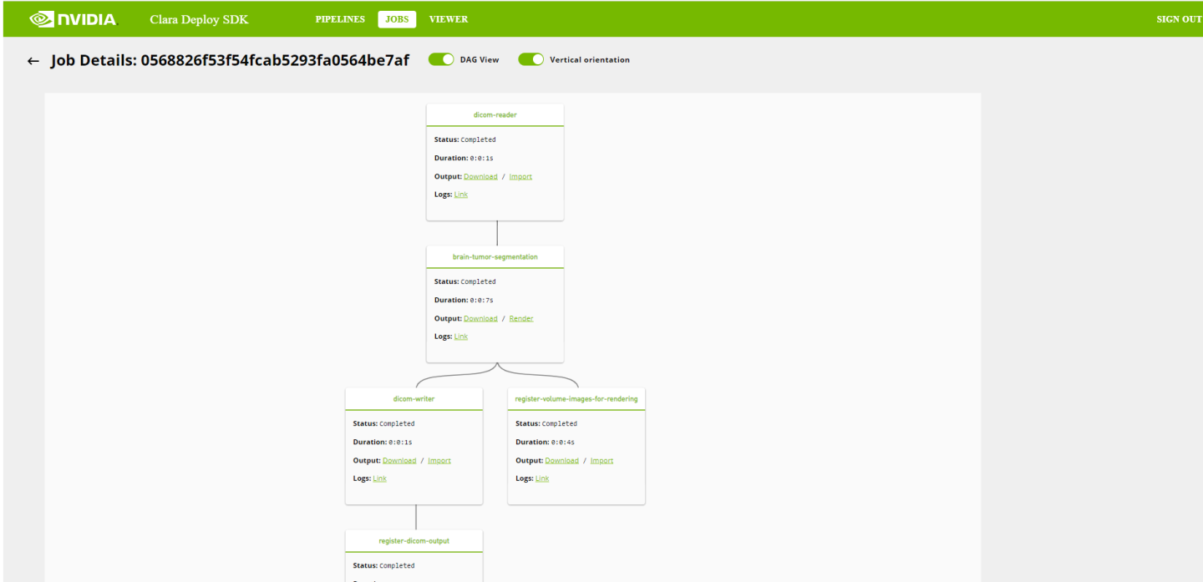Viewport: 1203px width, 582px height.
Task: Download the register-volume-images-for-rendering output
Action: click(561, 460)
